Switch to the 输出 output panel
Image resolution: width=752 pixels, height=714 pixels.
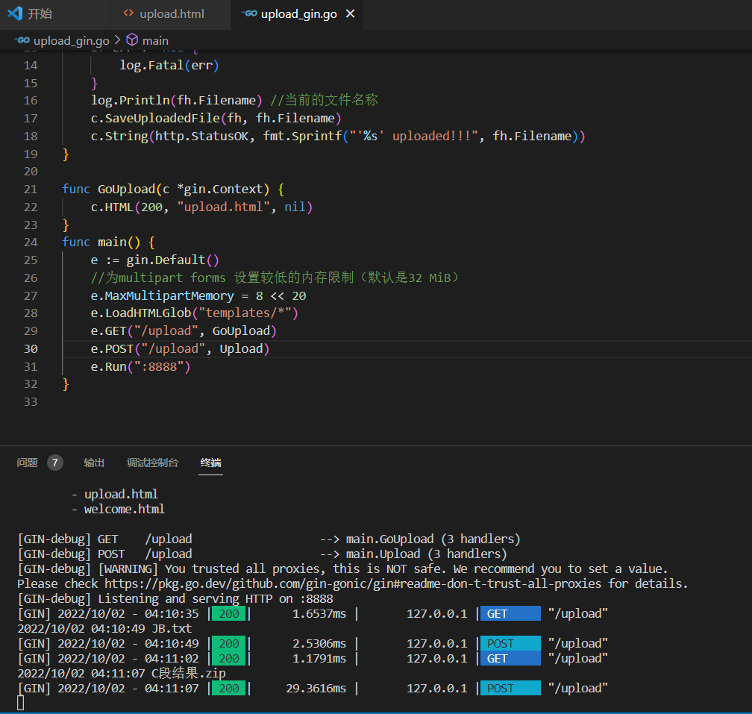click(94, 463)
